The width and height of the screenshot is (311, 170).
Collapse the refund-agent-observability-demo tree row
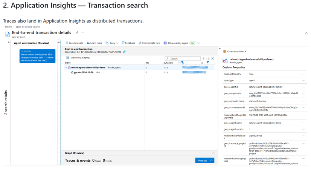click(66, 67)
